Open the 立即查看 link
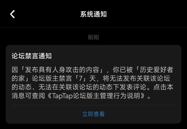 [x=94, y=114]
